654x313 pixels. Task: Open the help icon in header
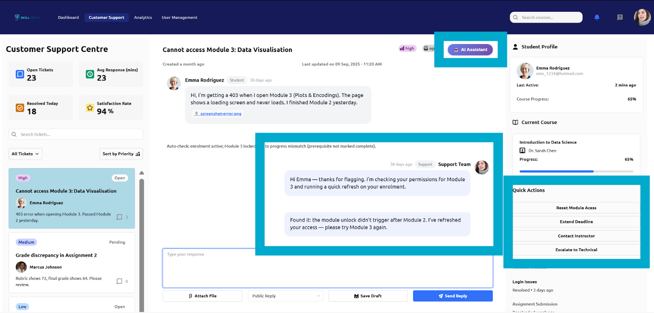pyautogui.click(x=620, y=17)
